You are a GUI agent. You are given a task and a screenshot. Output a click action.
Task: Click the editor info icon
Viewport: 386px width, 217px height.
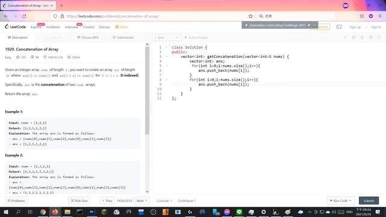[x=345, y=37]
